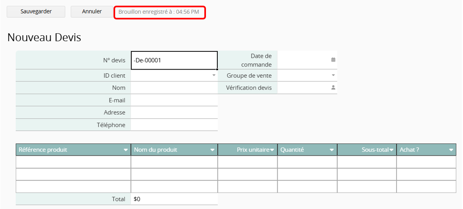Viewport: 463px width, 209px height.
Task: Click the Nom input field
Action: [174, 88]
